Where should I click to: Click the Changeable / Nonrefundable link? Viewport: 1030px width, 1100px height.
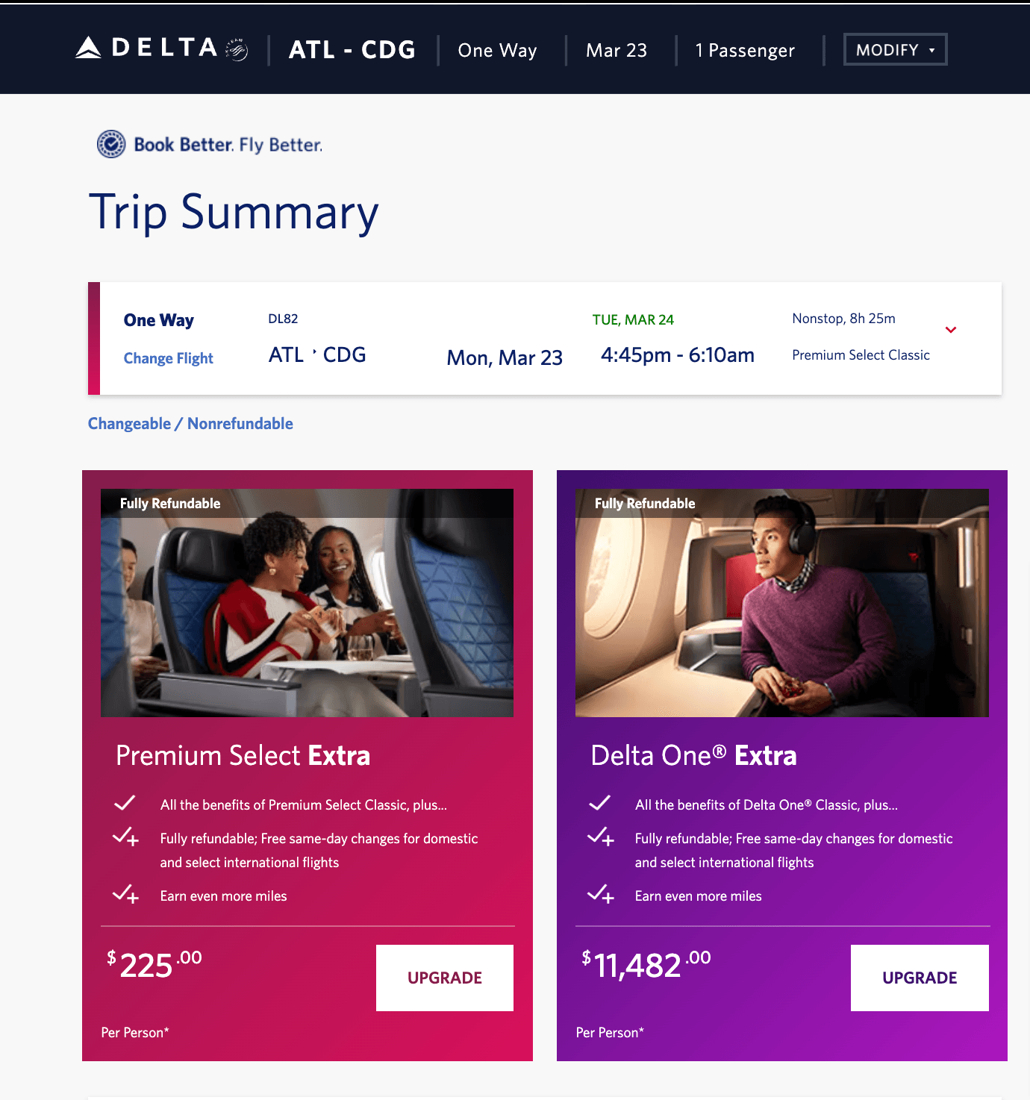[x=190, y=423]
